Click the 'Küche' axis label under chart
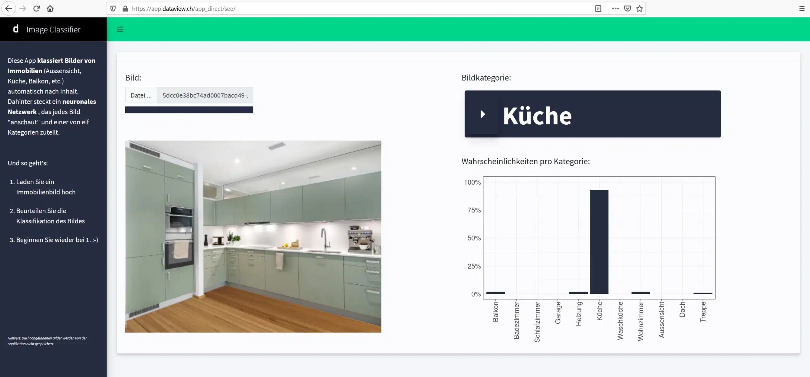810x377 pixels. [599, 311]
